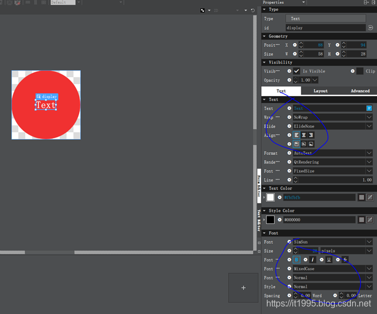This screenshot has width=377, height=314.
Task: Click the Style Color transparent button
Action: (370, 219)
